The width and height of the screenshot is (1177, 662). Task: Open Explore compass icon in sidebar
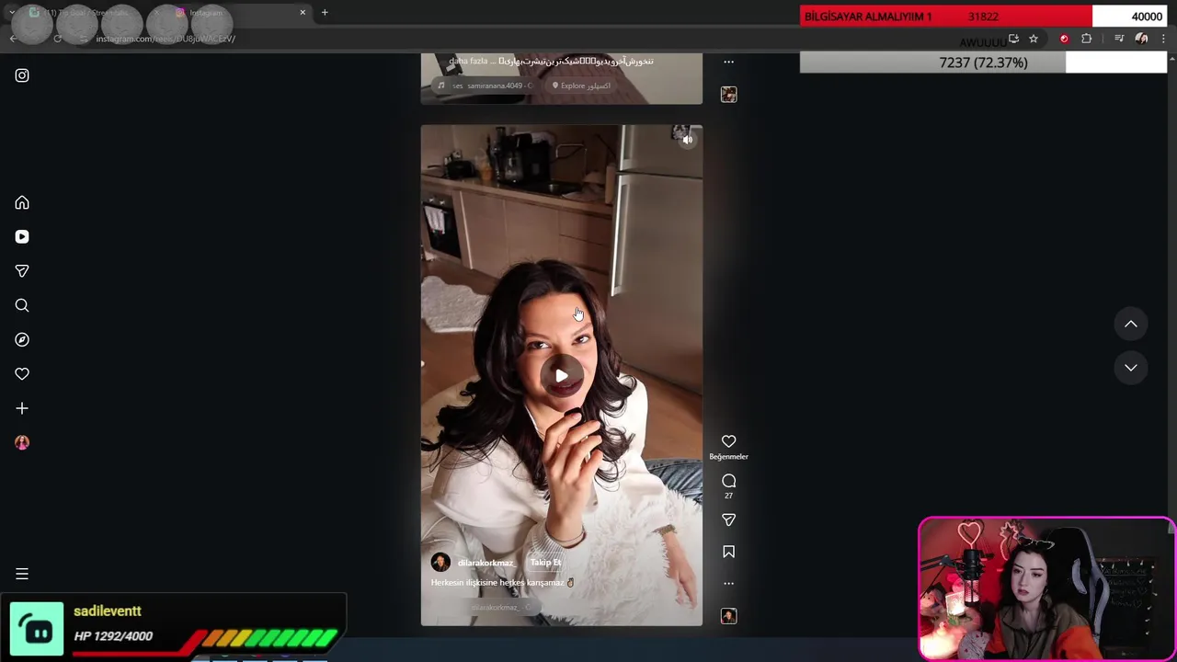(x=22, y=339)
